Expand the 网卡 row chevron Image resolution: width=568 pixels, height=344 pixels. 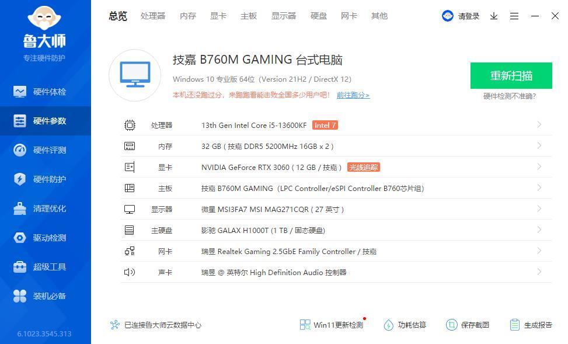tap(539, 251)
